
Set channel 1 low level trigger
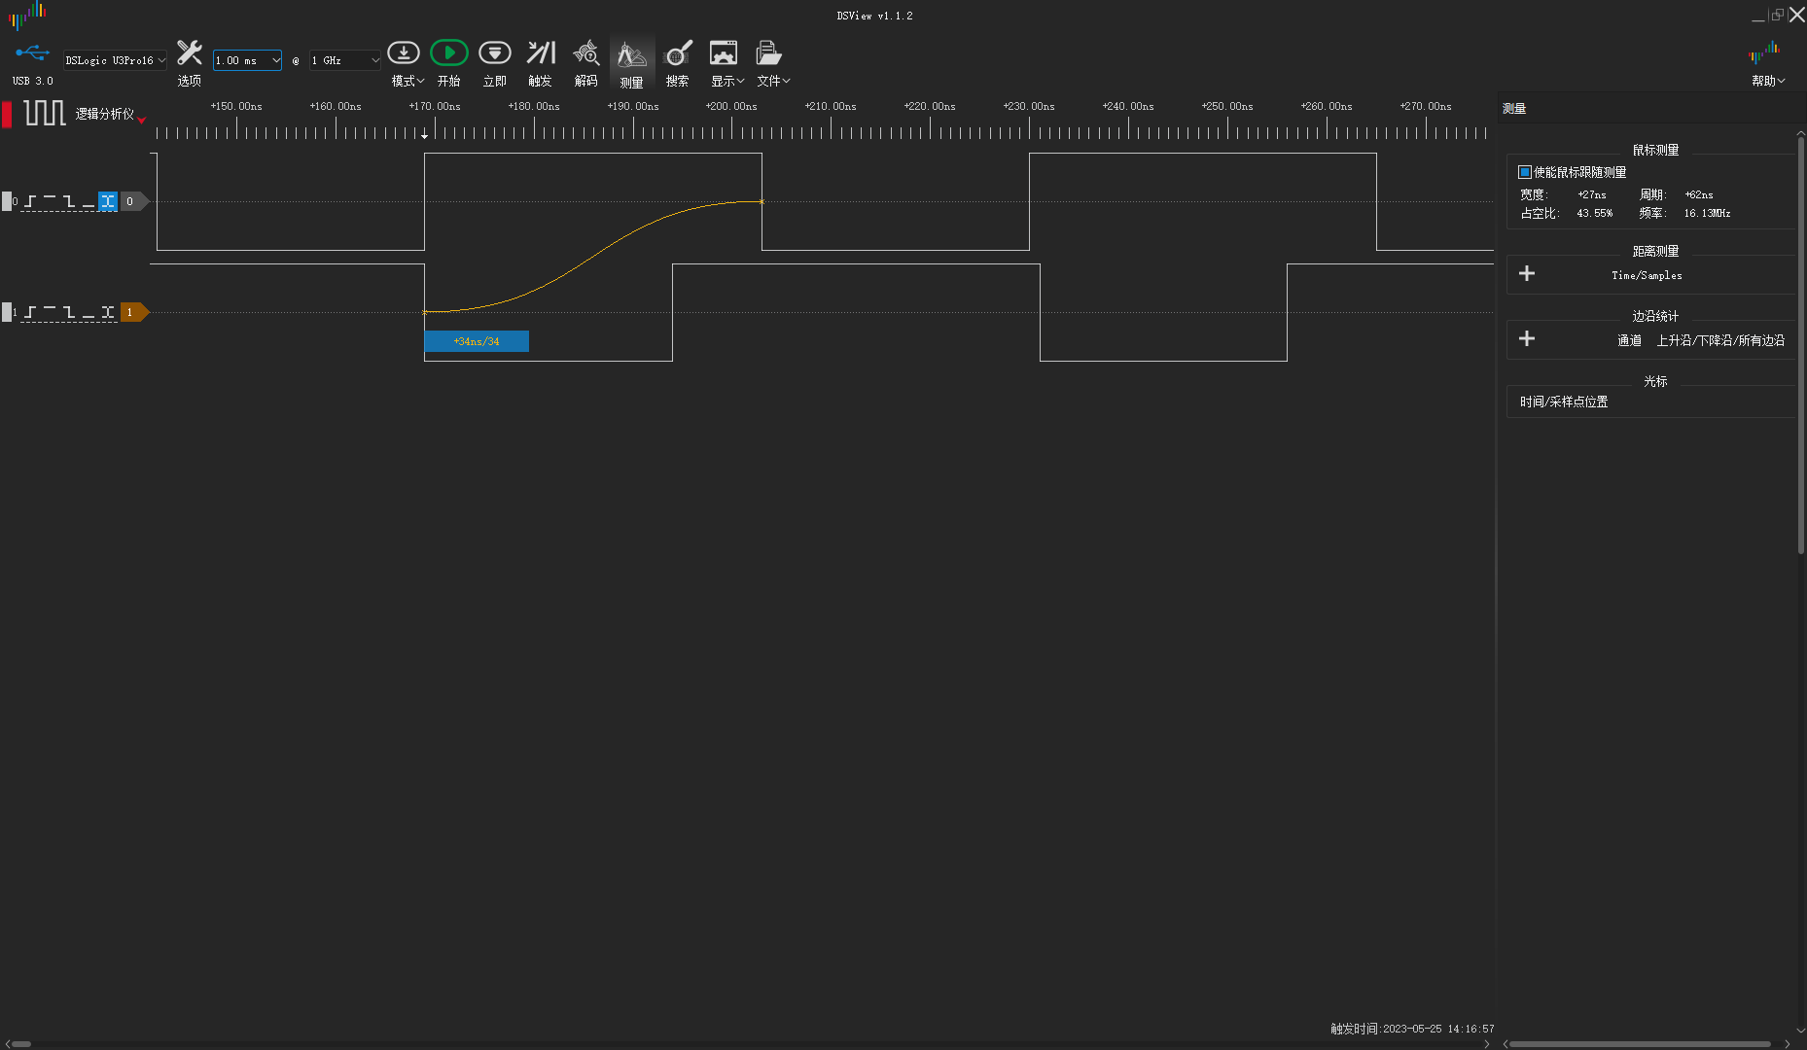pyautogui.click(x=89, y=312)
